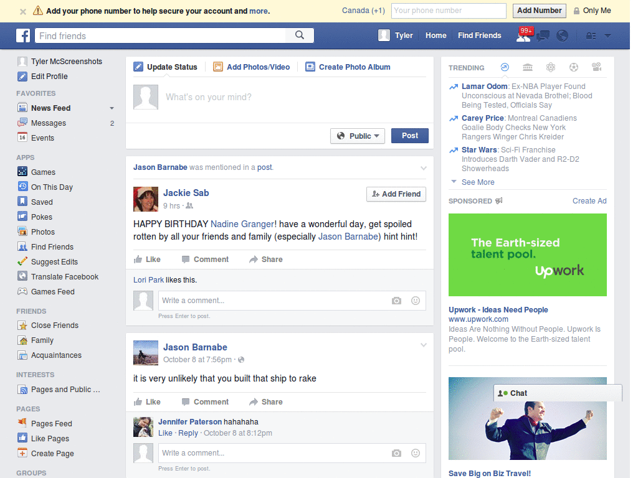The height and width of the screenshot is (478, 638).
Task: Open the Only Me privacy selector
Action: click(593, 11)
